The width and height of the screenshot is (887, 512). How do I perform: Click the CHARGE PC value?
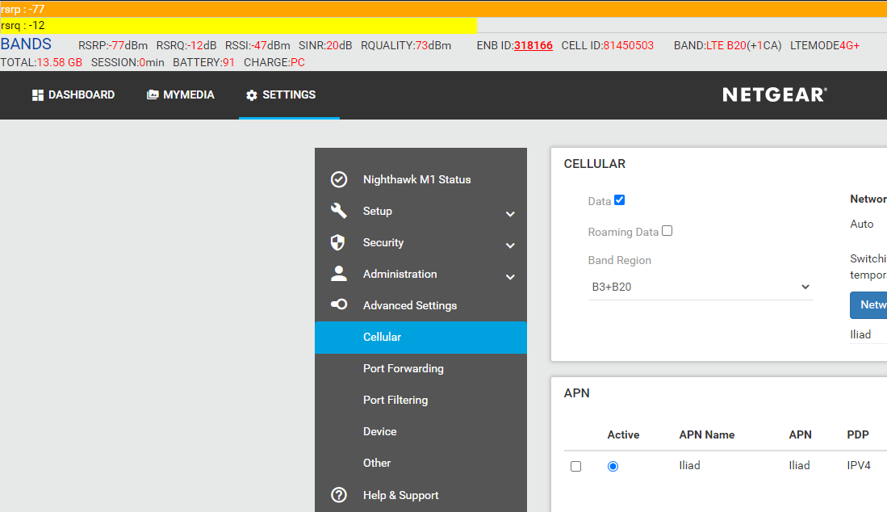298,62
